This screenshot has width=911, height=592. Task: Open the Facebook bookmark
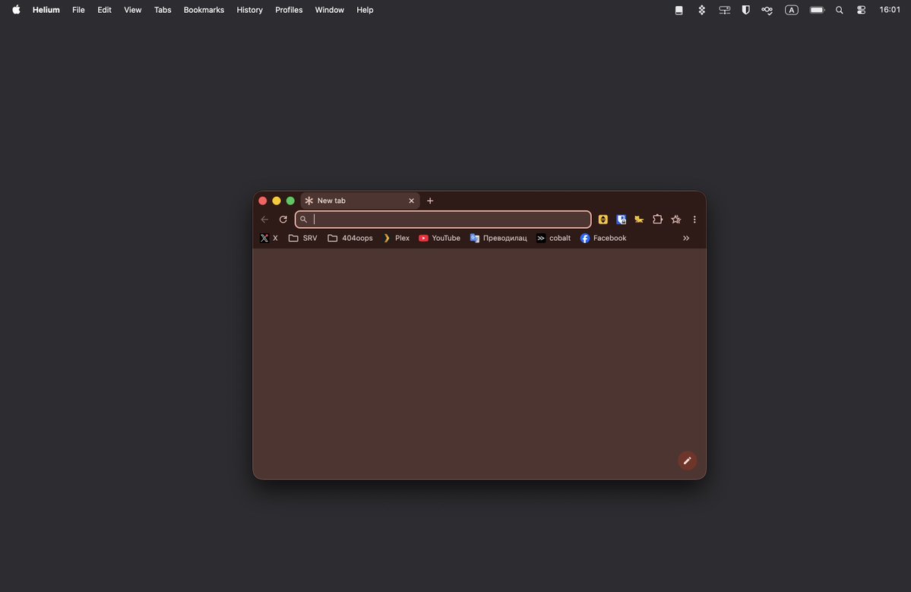pyautogui.click(x=603, y=238)
